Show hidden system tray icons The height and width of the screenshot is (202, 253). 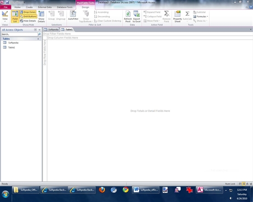point(226,191)
